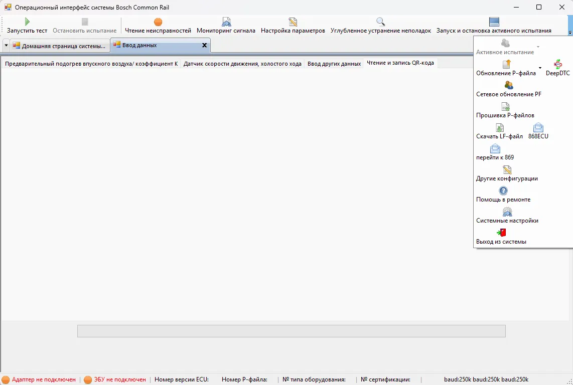Open DeepDTC icon

[x=557, y=64]
